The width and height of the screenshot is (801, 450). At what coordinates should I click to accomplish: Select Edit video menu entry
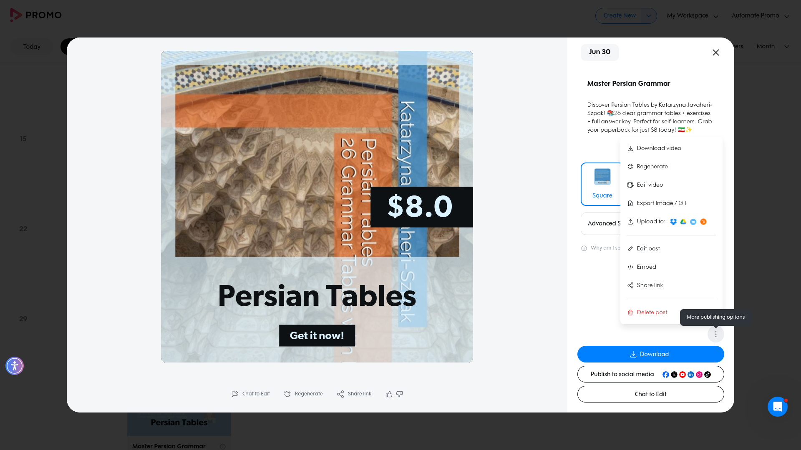[x=671, y=185]
